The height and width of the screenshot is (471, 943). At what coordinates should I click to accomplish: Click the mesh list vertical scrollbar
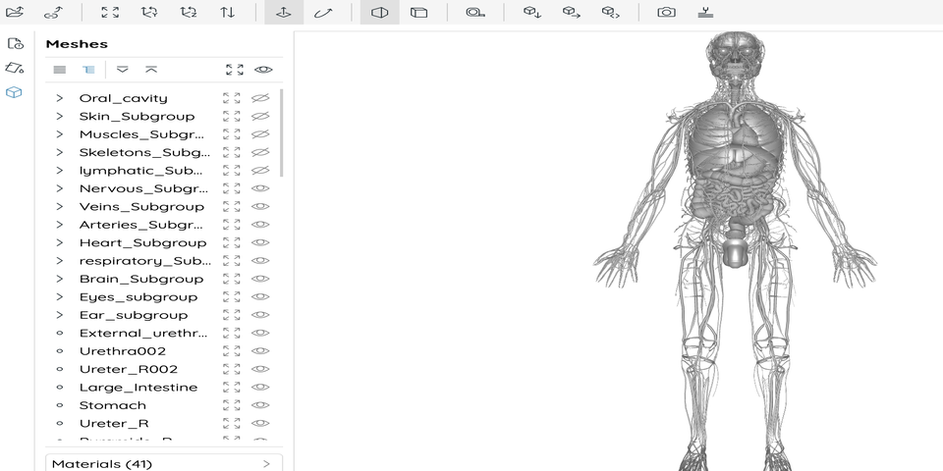[x=282, y=132]
